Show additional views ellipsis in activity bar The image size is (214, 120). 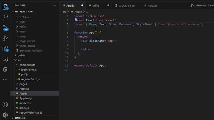(5, 80)
